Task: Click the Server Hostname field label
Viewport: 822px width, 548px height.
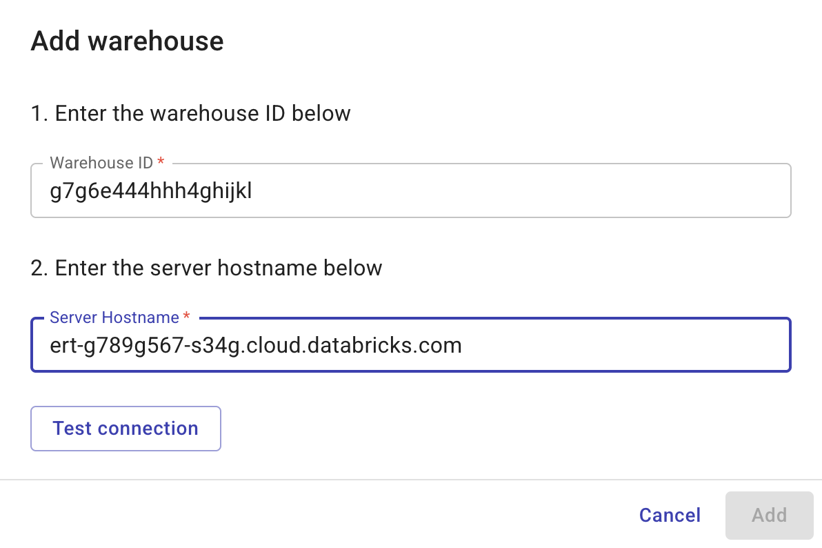Action: 113,317
